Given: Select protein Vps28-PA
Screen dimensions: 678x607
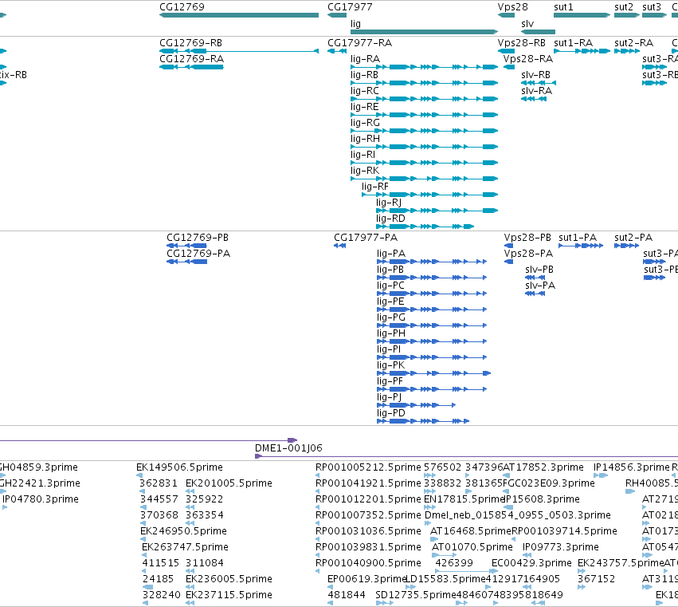Looking at the screenshot, I should 509,262.
